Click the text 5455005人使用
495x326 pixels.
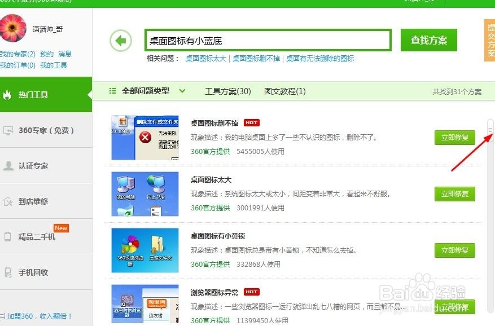pyautogui.click(x=260, y=152)
